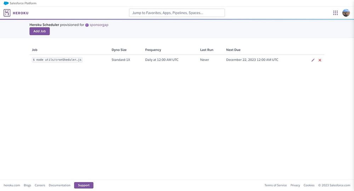The width and height of the screenshot is (354, 191).
Task: Open Terms of Service link
Action: point(275,185)
